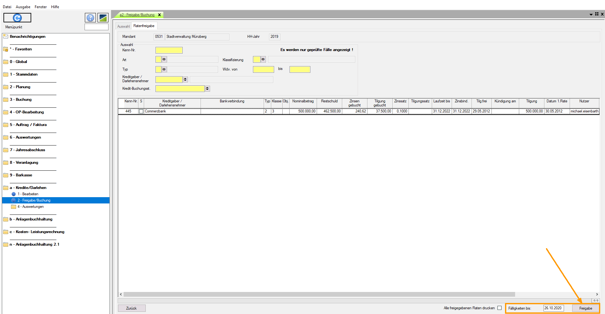
Task: Open lookup icon next to Typ field
Action: tap(164, 69)
